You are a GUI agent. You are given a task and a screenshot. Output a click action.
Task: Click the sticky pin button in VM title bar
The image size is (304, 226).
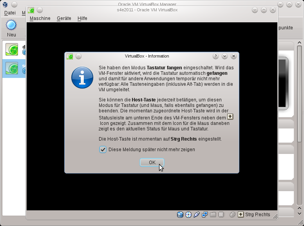pyautogui.click(x=40, y=10)
